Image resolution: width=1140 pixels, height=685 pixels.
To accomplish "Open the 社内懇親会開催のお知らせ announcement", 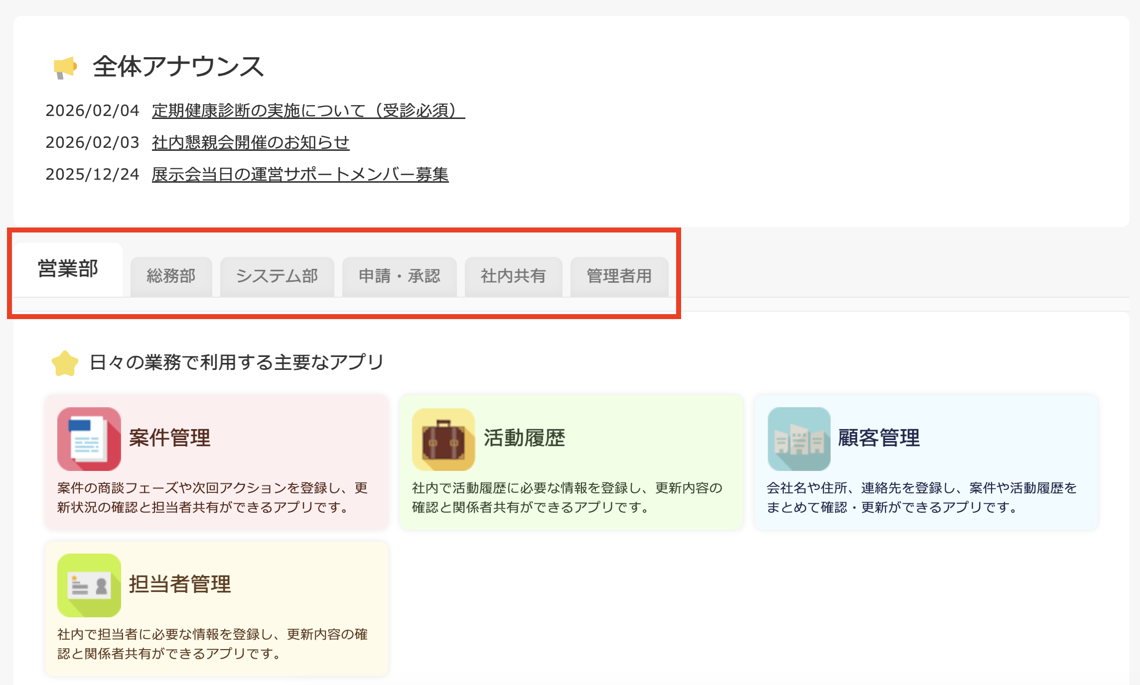I will pyautogui.click(x=251, y=143).
